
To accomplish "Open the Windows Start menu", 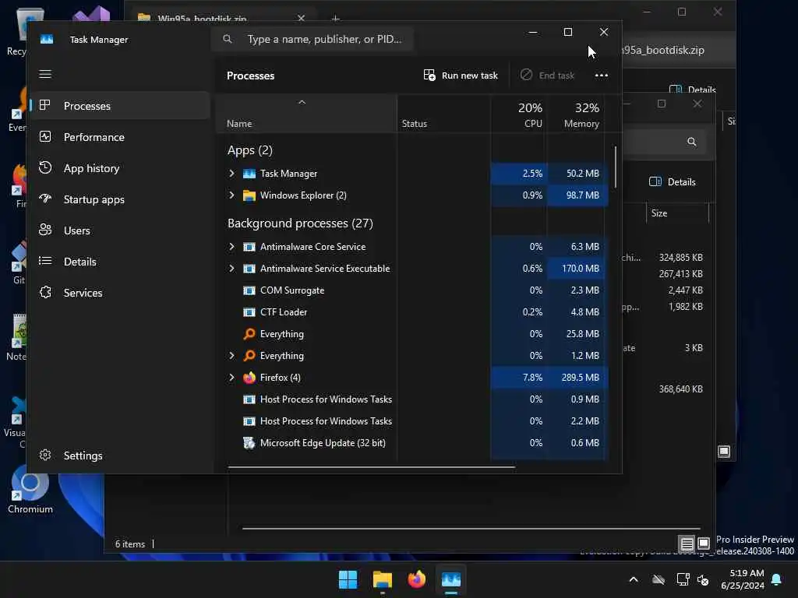I will (348, 579).
